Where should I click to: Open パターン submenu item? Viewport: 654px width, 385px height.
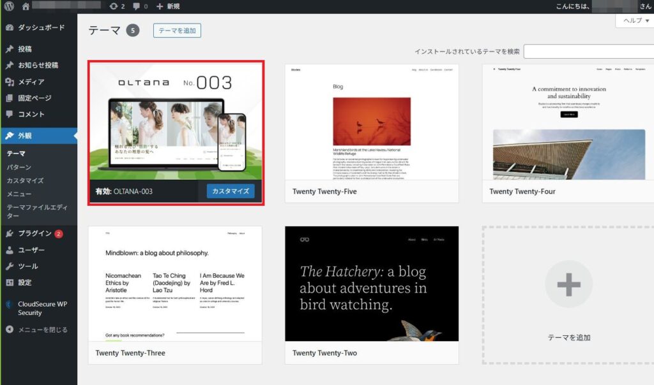coord(19,167)
